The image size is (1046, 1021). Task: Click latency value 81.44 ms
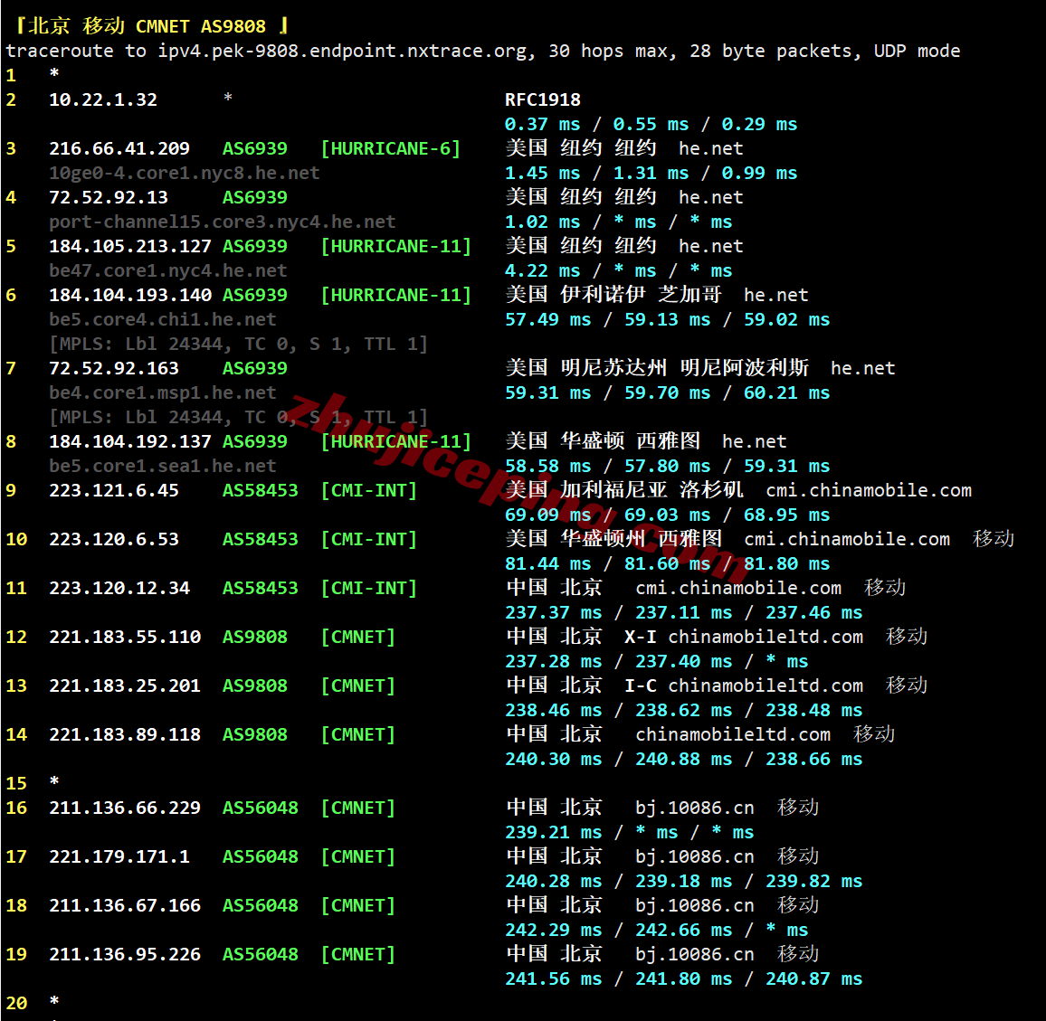(547, 564)
